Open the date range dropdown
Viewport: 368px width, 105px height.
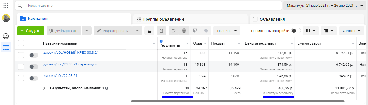click(325, 5)
